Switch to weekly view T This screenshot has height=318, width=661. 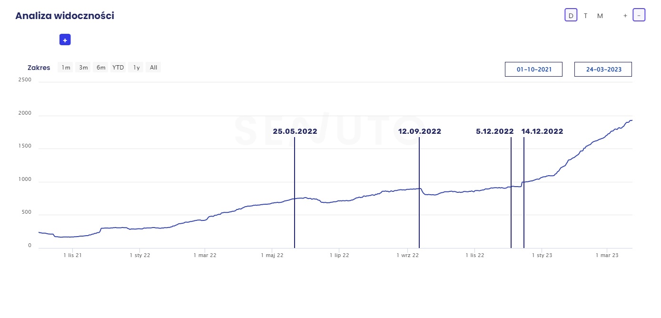tap(585, 16)
